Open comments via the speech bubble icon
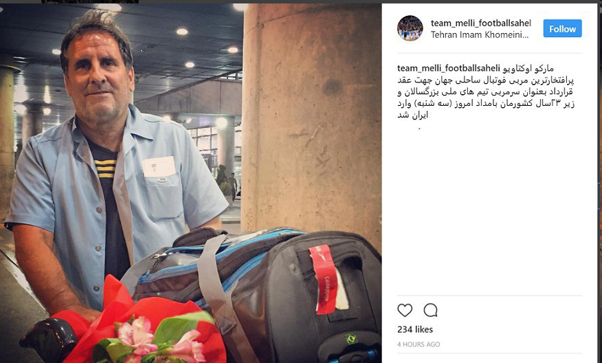This screenshot has width=602, height=363. coord(430,310)
